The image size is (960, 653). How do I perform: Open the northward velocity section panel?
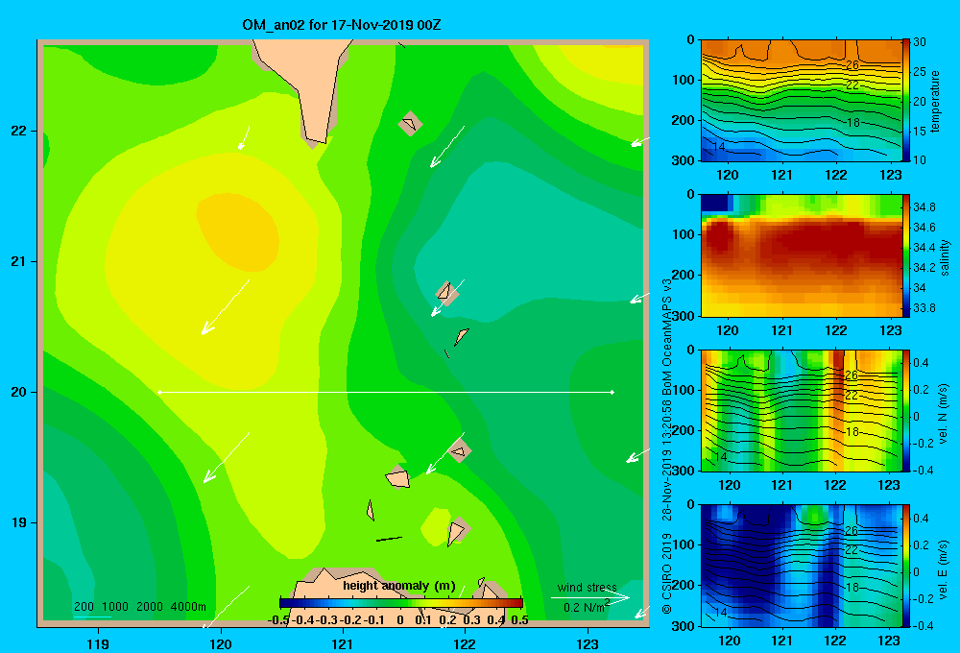(x=802, y=410)
